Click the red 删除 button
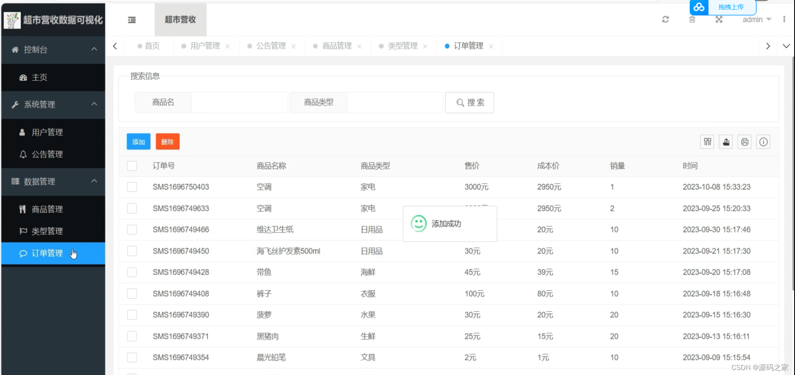The width and height of the screenshot is (795, 375). 168,142
